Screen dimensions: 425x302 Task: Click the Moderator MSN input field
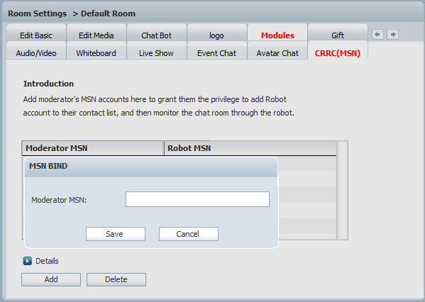pyautogui.click(x=197, y=199)
